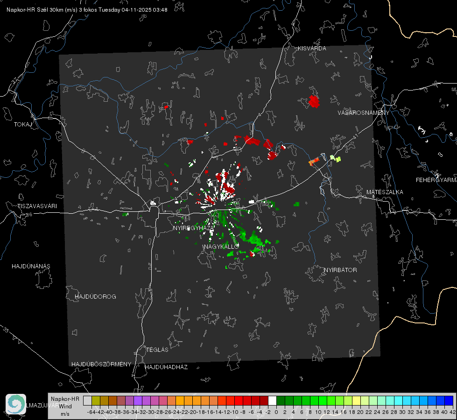Click the purple swatch between -34 and -32
The width and height of the screenshot is (457, 420).
[138, 400]
